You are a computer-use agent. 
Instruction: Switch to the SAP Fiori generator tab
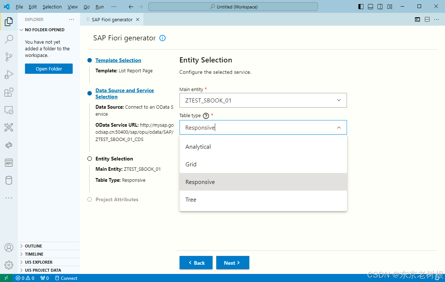112,19
